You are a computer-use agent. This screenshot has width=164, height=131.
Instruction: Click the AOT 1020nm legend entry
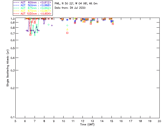(x=32, y=14)
